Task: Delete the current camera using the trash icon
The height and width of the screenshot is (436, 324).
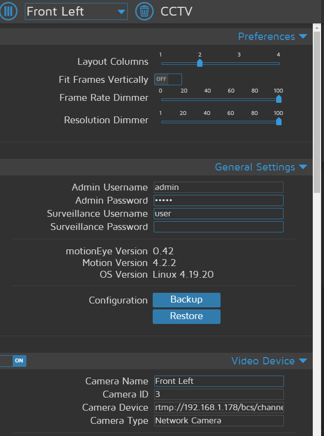Action: click(144, 11)
